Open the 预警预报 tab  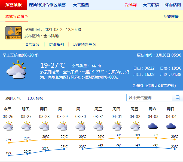tap(13, 5)
